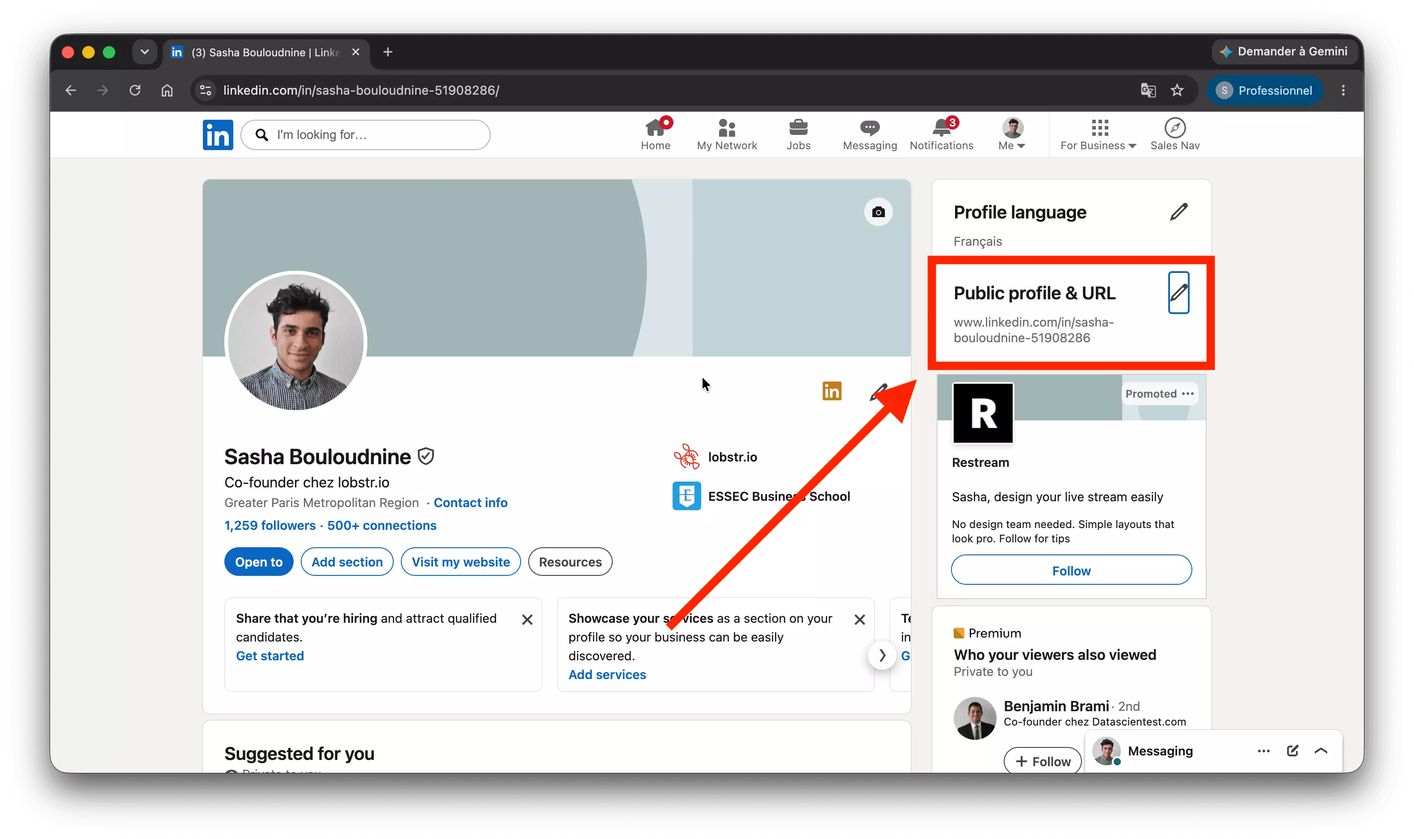Open Professionnel Chrome profile
Image resolution: width=1414 pixels, height=839 pixels.
point(1265,90)
